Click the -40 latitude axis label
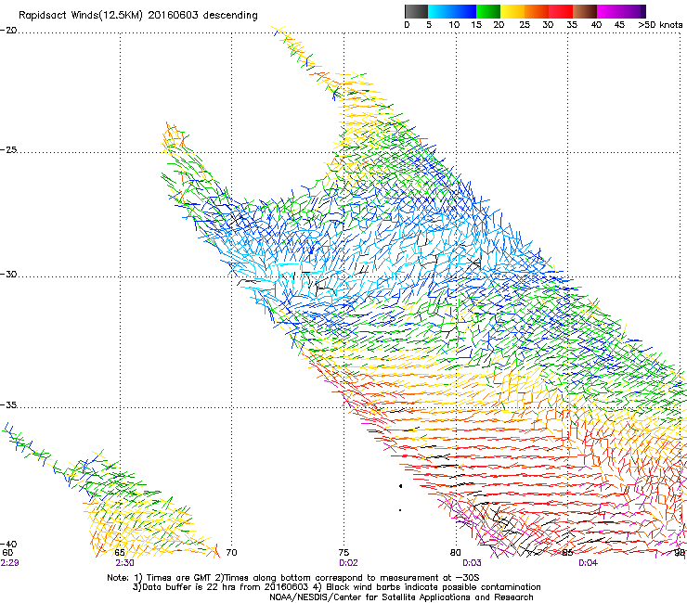This screenshot has height=603, width=687. (x=8, y=545)
